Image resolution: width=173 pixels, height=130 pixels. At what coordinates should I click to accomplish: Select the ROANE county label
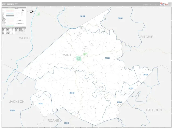click(53, 121)
